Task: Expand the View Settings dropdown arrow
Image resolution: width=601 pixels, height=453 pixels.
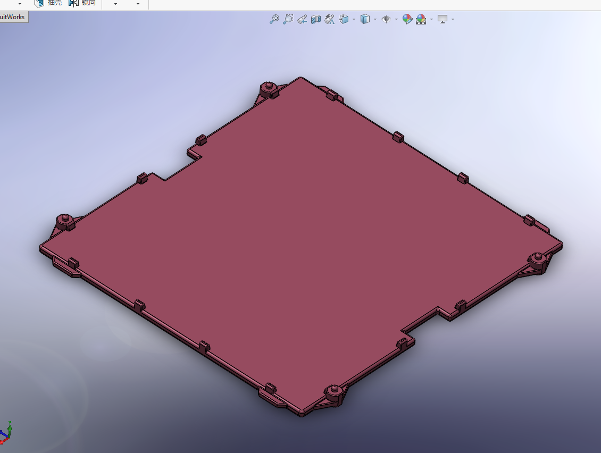Action: [453, 19]
